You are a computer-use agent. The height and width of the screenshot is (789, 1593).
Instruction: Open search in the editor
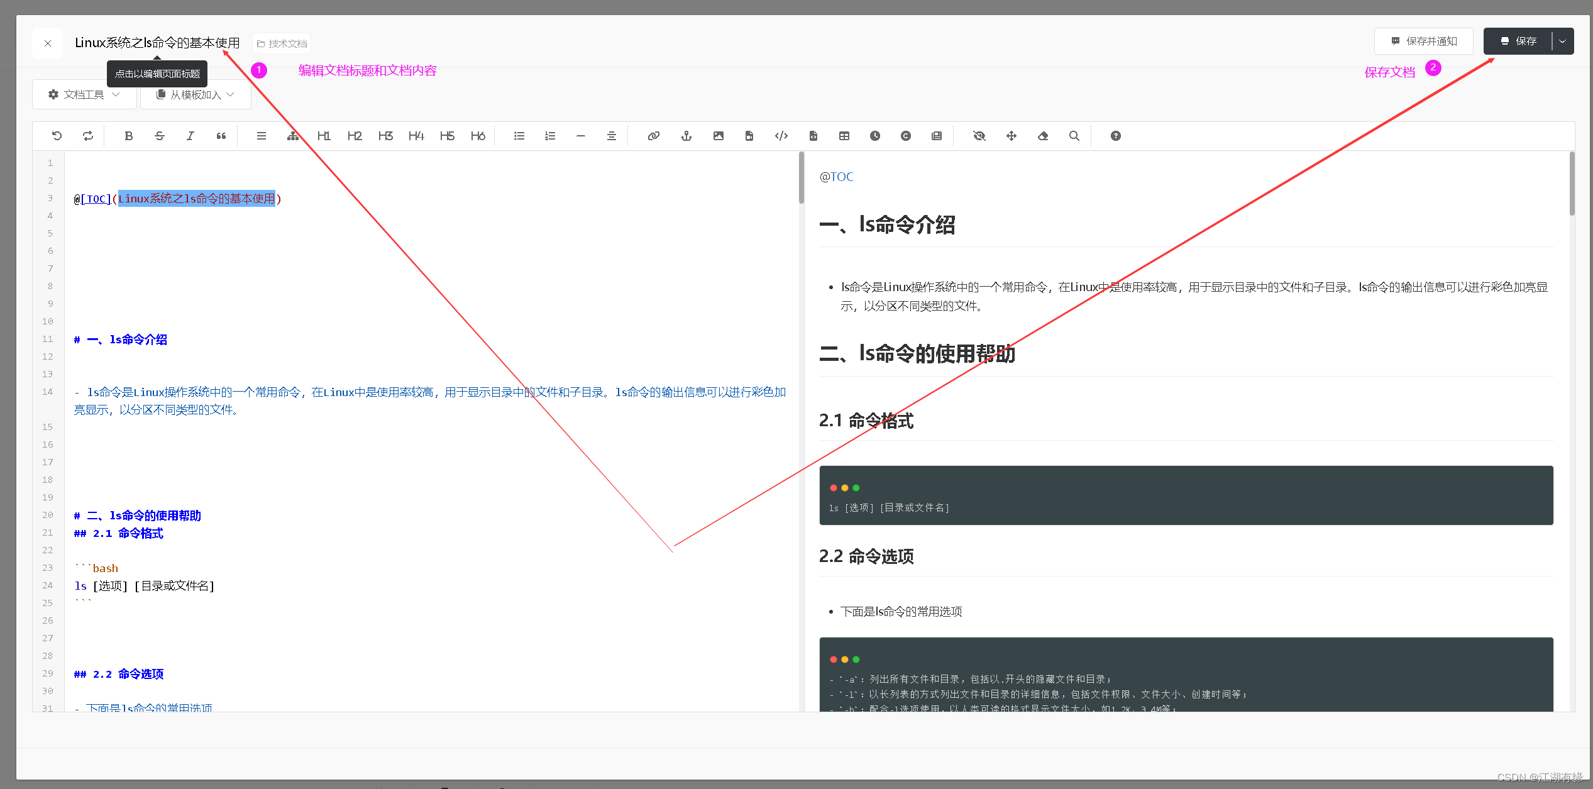[x=1074, y=136]
